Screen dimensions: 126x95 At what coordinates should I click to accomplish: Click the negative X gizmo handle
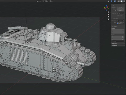click(105, 9)
